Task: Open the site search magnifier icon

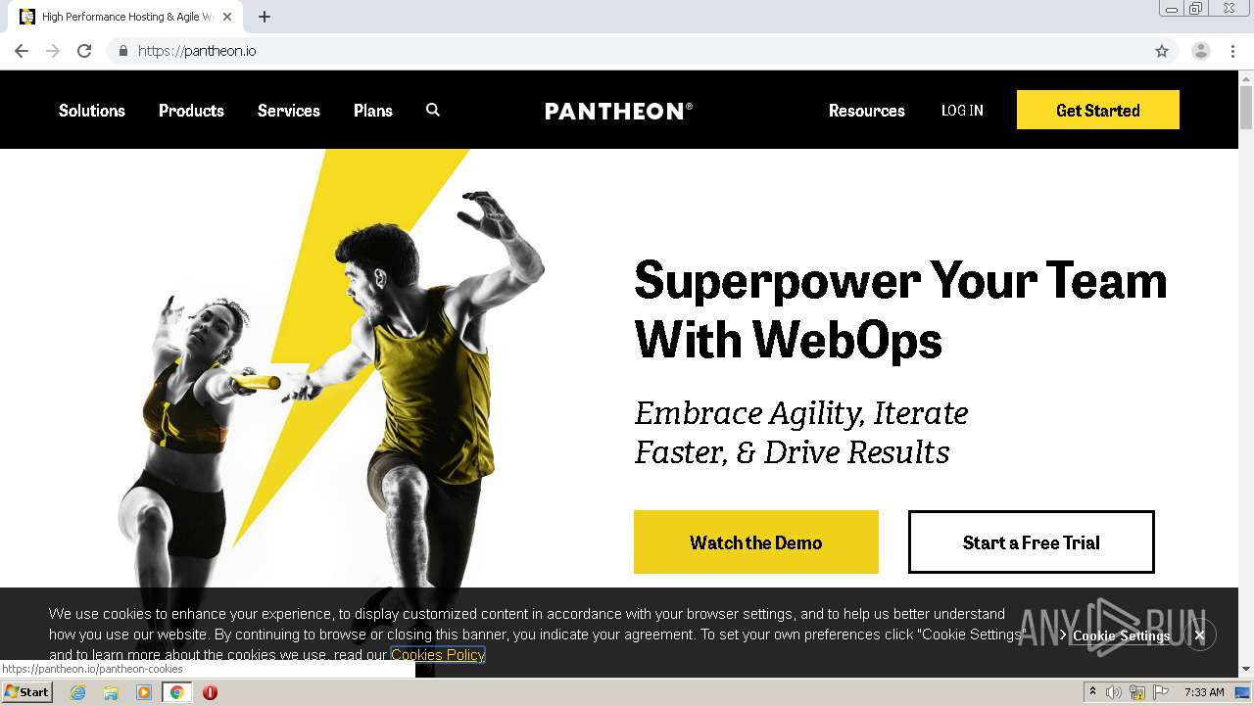Action: 433,110
